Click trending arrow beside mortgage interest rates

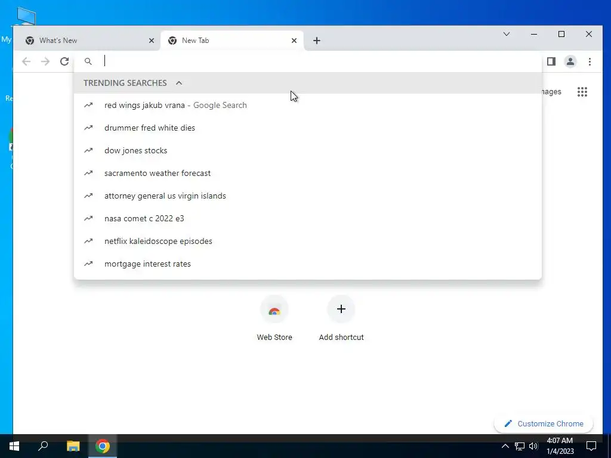pos(88,264)
